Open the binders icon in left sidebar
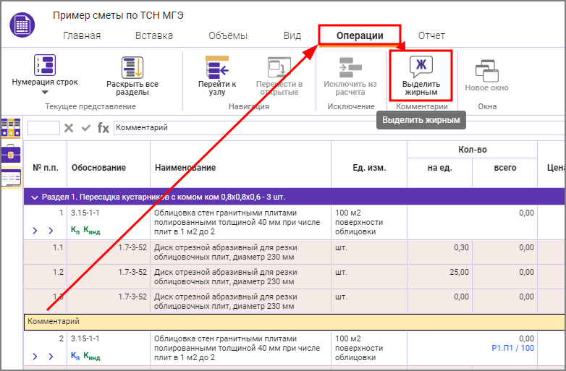This screenshot has width=566, height=371. 11,128
